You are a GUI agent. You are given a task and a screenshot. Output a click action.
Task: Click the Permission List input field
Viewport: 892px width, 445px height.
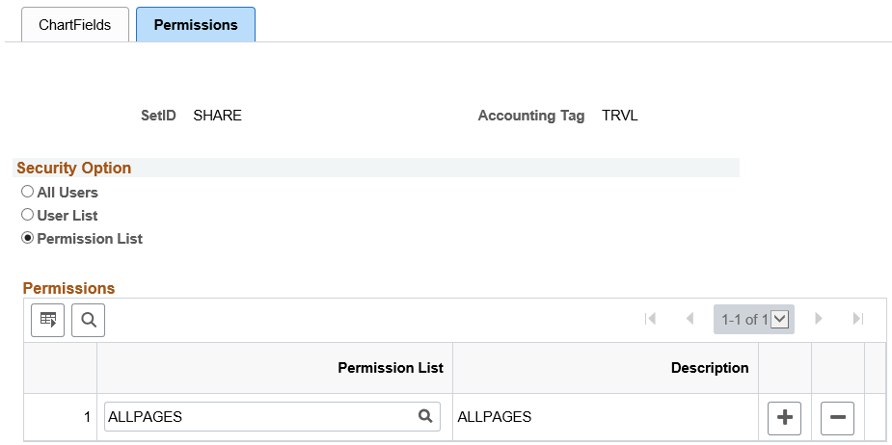coord(273,416)
